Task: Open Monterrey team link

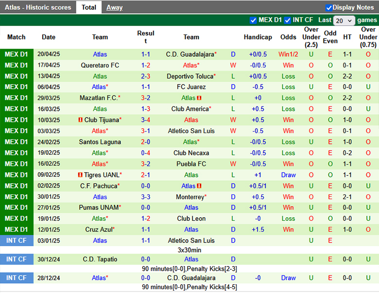Action: (x=190, y=197)
